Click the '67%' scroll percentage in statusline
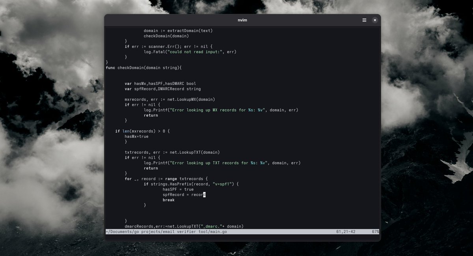The height and width of the screenshot is (256, 473). [x=375, y=232]
